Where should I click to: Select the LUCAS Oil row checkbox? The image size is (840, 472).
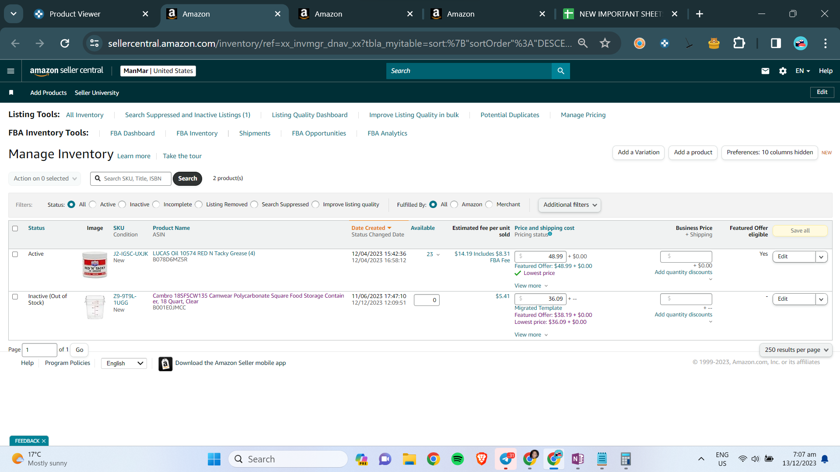(15, 254)
